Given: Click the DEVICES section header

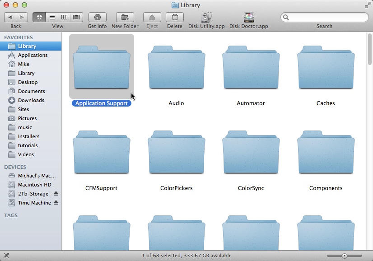Looking at the screenshot, I should pyautogui.click(x=15, y=167).
